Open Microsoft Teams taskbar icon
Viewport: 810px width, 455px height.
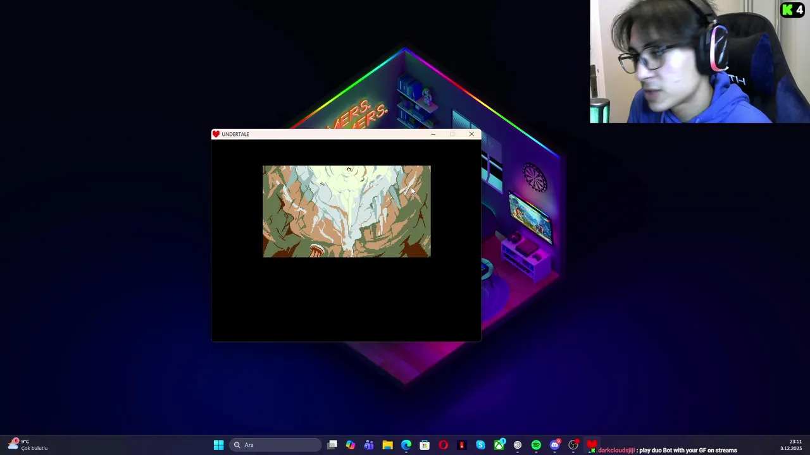(369, 445)
